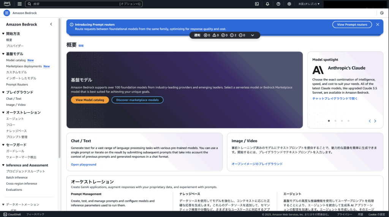This screenshot has height=217, width=389.
Task: Dismiss the Prompt routers banner
Action: tap(377, 24)
